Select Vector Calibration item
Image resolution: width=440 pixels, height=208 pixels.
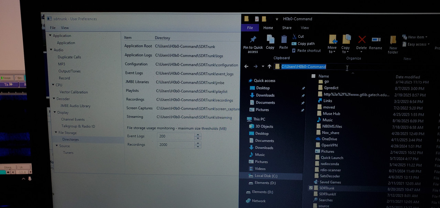point(74,92)
